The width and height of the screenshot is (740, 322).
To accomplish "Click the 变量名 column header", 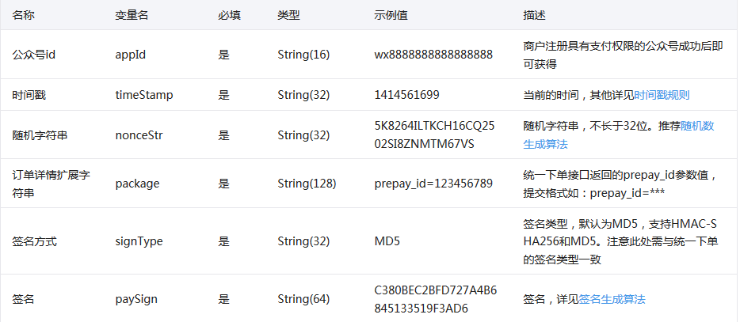I will click(x=132, y=15).
